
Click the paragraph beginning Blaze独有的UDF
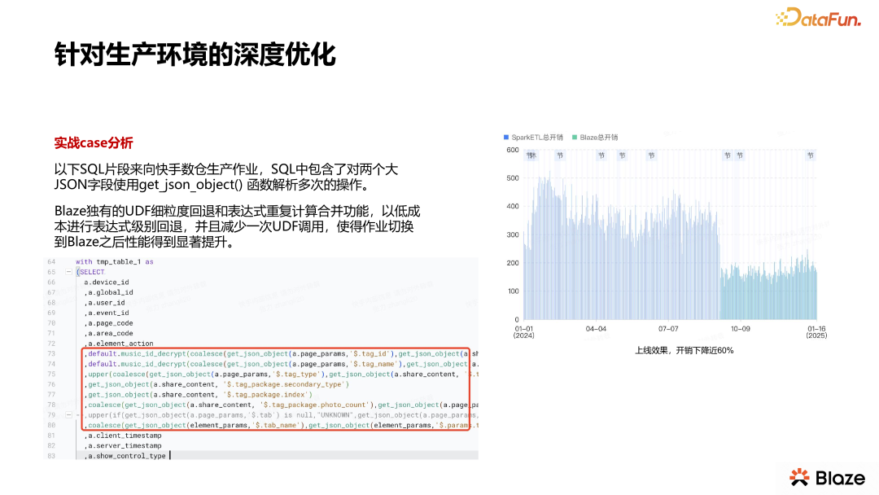237,226
